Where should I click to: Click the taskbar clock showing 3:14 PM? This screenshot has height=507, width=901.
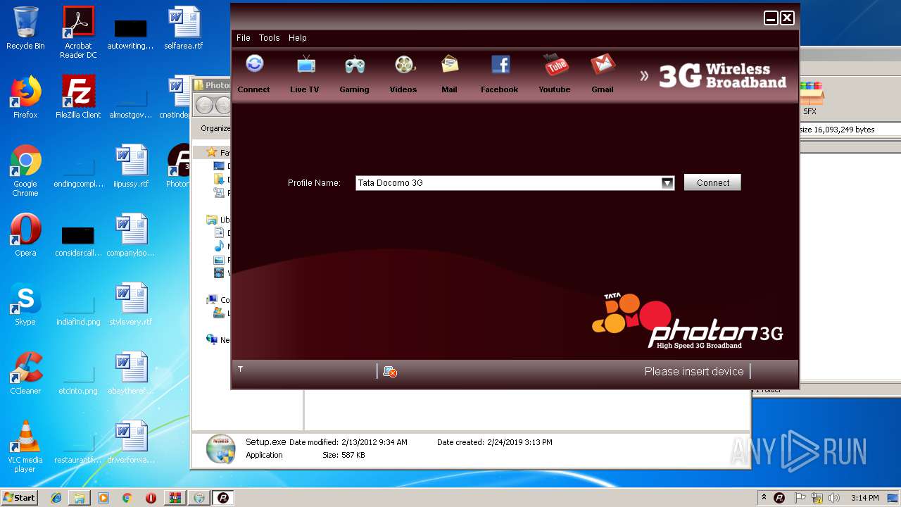(864, 498)
